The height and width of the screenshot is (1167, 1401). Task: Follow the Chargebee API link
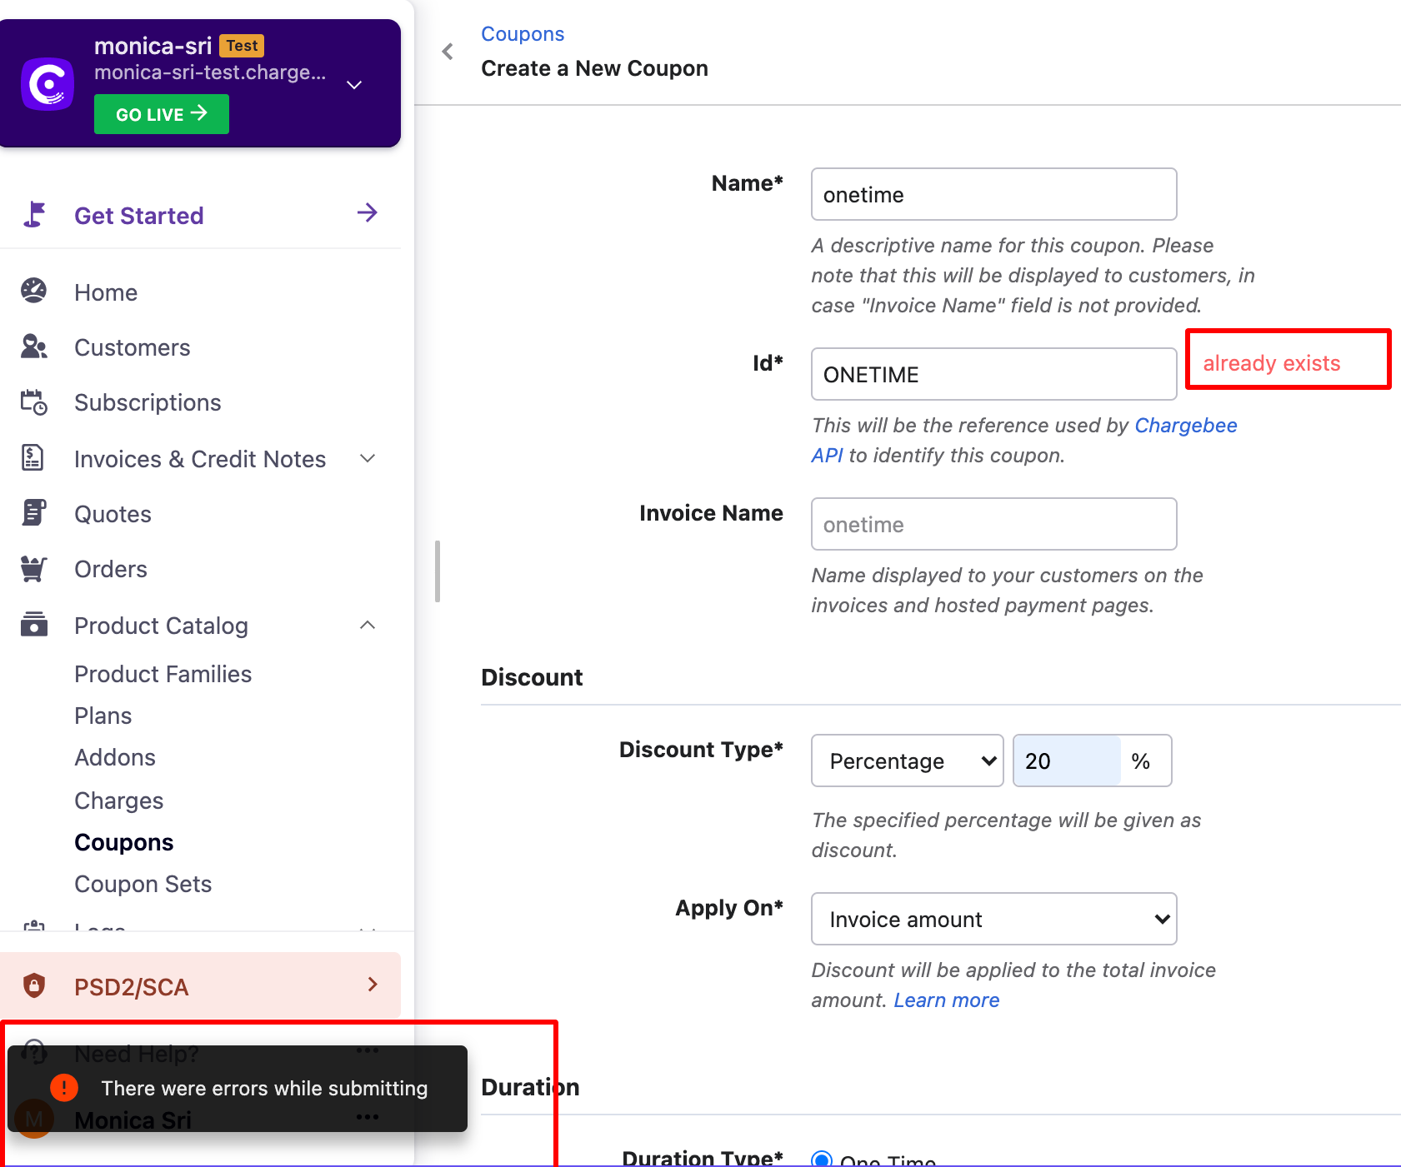[x=1186, y=425]
